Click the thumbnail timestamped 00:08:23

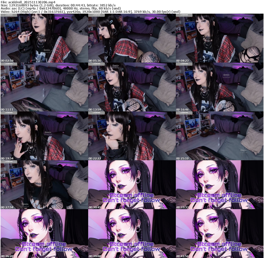[x=220, y=38]
